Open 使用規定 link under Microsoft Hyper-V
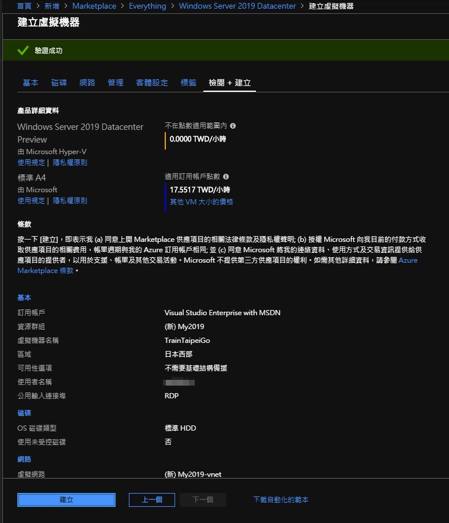 tap(31, 162)
